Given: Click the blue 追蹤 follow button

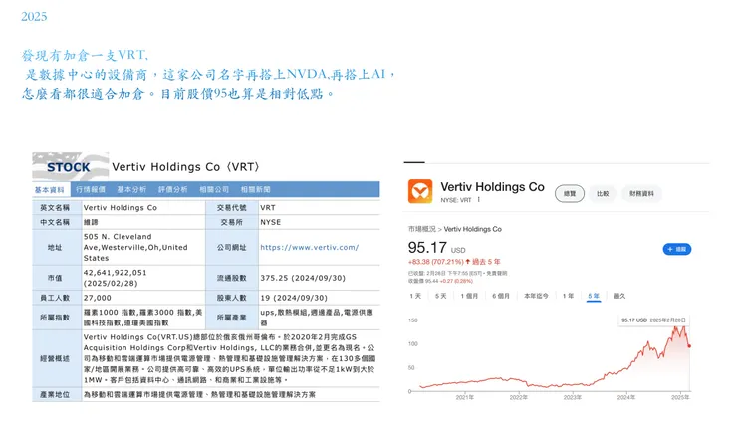Looking at the screenshot, I should tap(677, 249).
